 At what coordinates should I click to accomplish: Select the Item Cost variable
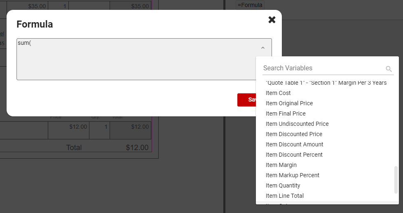coord(278,93)
